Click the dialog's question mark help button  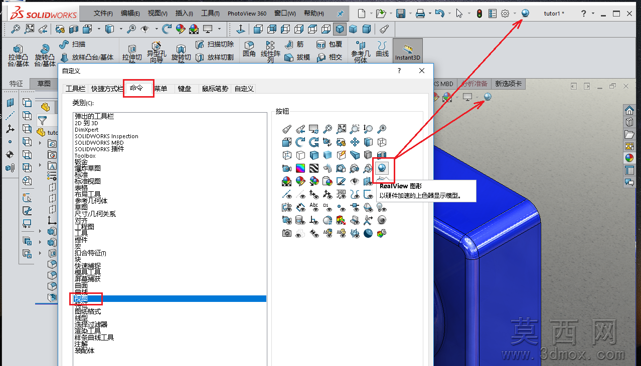click(x=399, y=71)
